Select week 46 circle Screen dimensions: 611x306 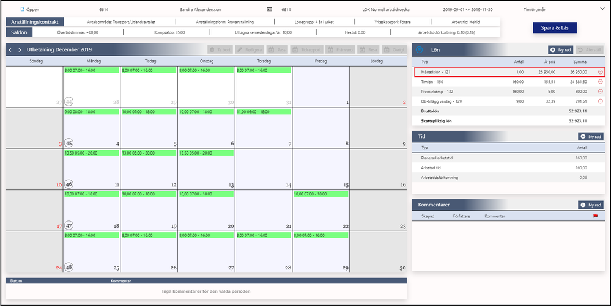[x=69, y=184]
